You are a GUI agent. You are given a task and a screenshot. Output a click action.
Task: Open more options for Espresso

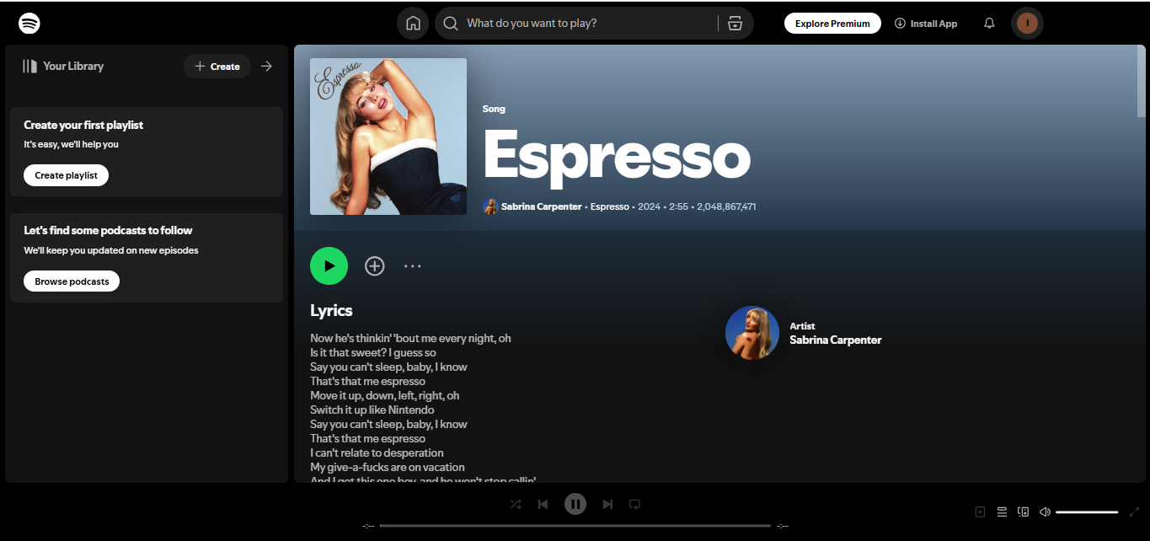point(413,265)
